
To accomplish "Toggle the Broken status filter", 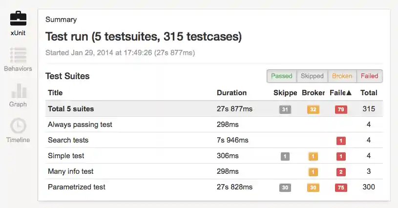I will [x=342, y=76].
